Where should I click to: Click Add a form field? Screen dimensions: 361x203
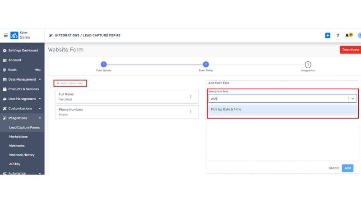coord(70,83)
